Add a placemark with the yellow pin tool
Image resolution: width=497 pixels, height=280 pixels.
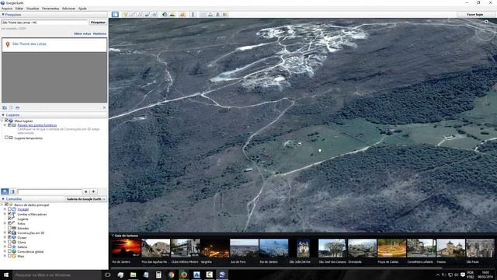point(126,15)
